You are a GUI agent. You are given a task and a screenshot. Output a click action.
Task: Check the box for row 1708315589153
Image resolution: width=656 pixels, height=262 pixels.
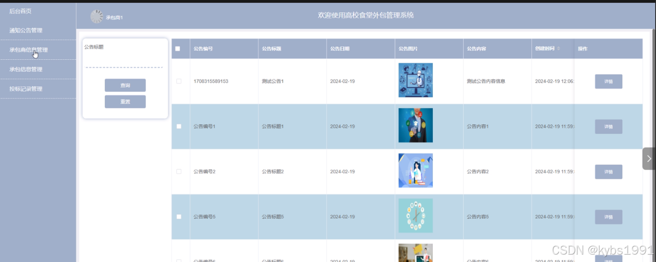[179, 81]
